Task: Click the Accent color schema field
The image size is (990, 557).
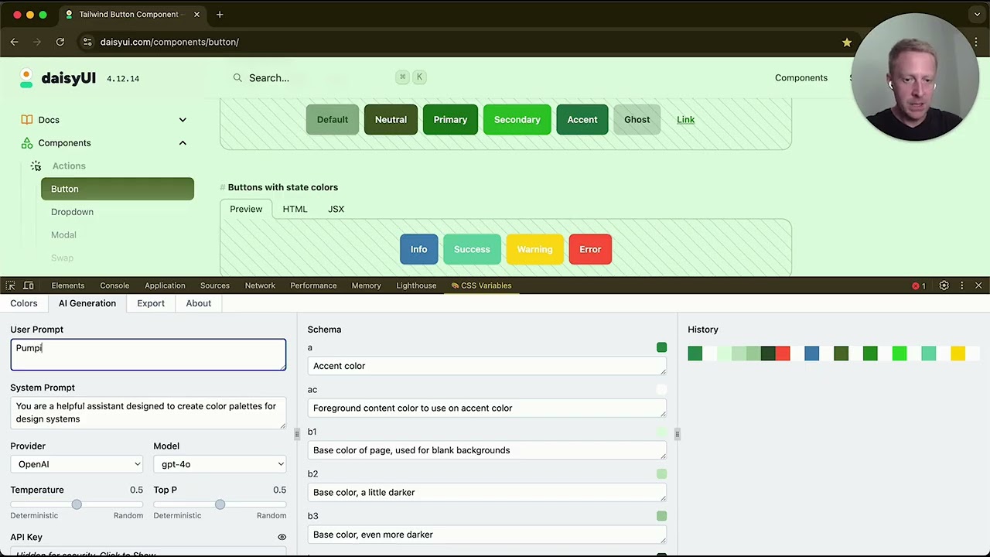Action: tap(486, 366)
